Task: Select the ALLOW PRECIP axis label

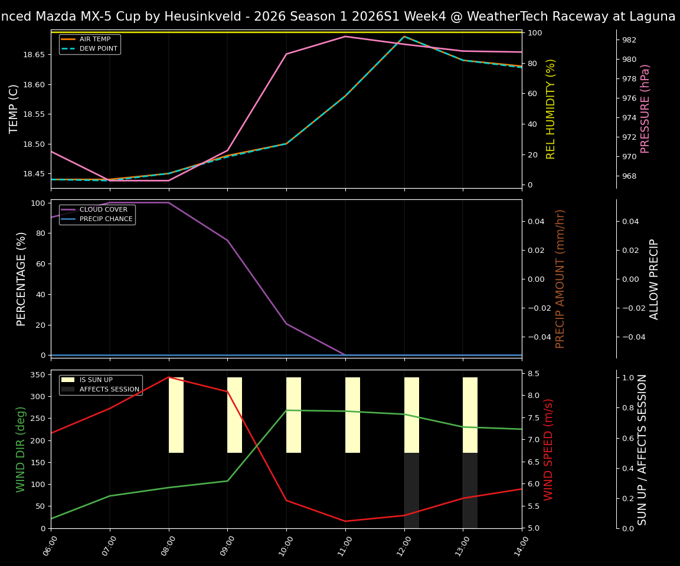Action: pos(654,277)
